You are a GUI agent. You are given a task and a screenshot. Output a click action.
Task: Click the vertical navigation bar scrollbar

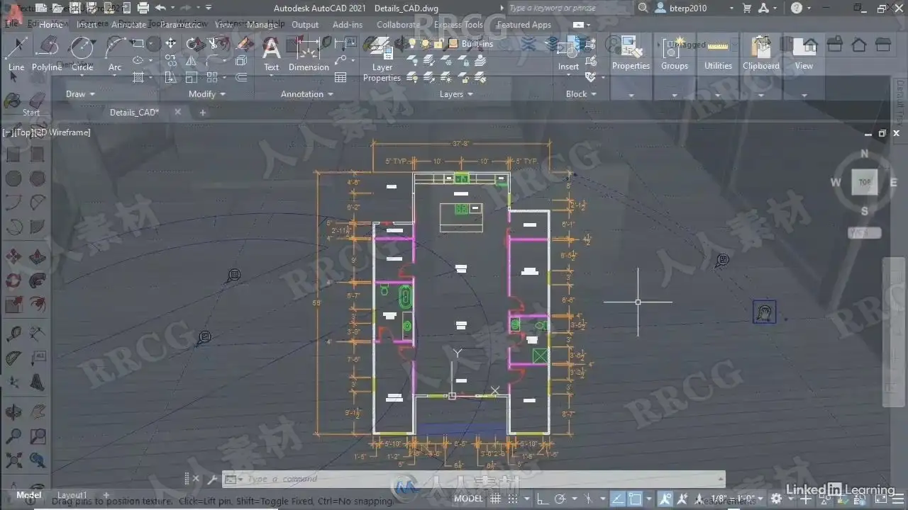pyautogui.click(x=894, y=332)
